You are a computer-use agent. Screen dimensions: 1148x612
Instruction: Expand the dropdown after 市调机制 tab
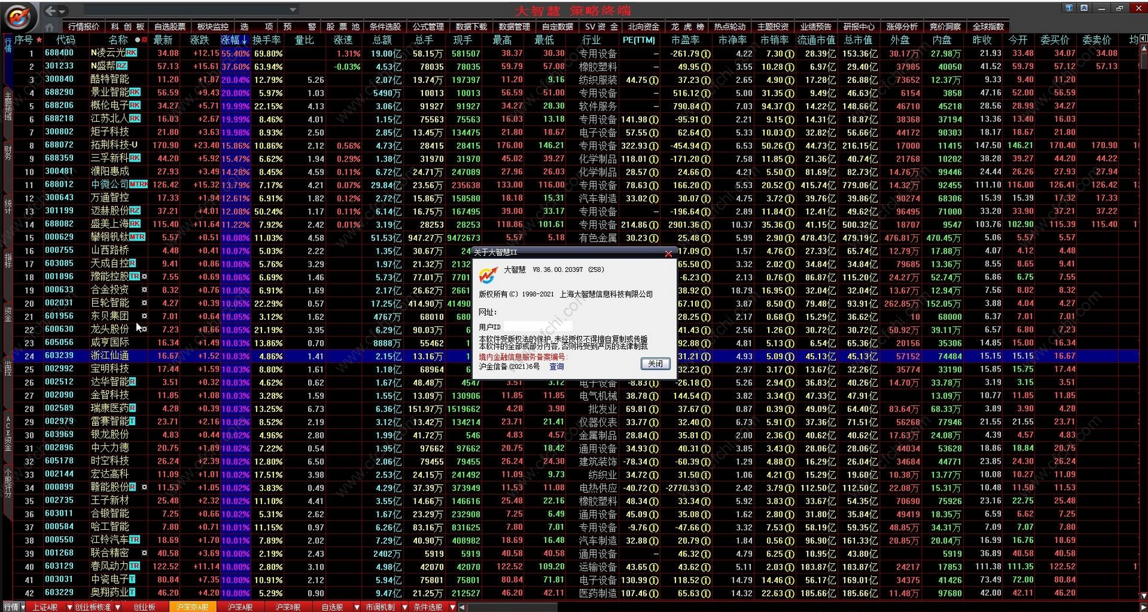pyautogui.click(x=404, y=607)
